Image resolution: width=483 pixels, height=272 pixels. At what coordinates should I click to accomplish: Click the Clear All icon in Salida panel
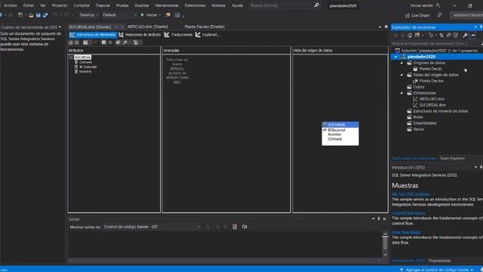tap(235, 227)
